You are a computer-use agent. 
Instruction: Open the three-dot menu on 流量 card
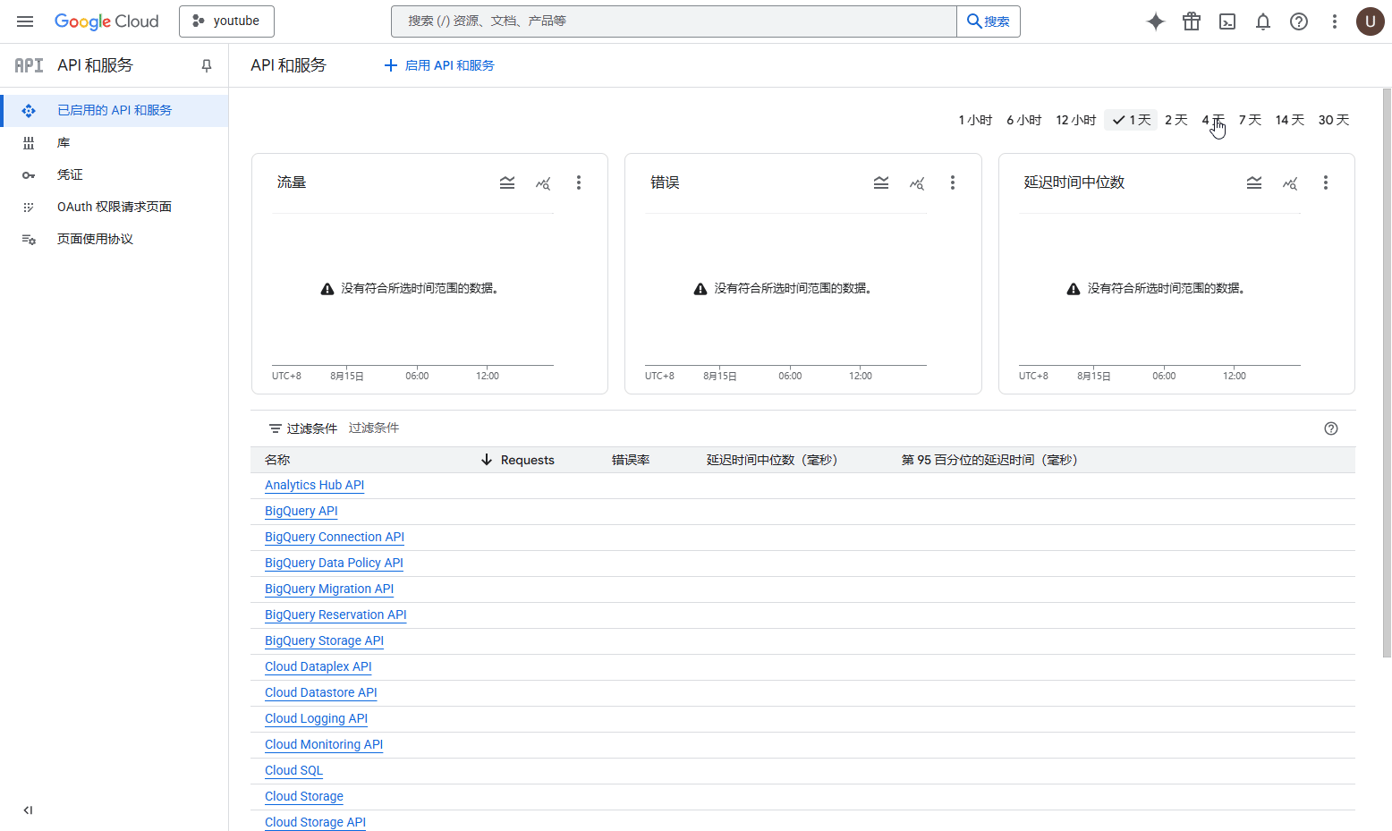579,182
